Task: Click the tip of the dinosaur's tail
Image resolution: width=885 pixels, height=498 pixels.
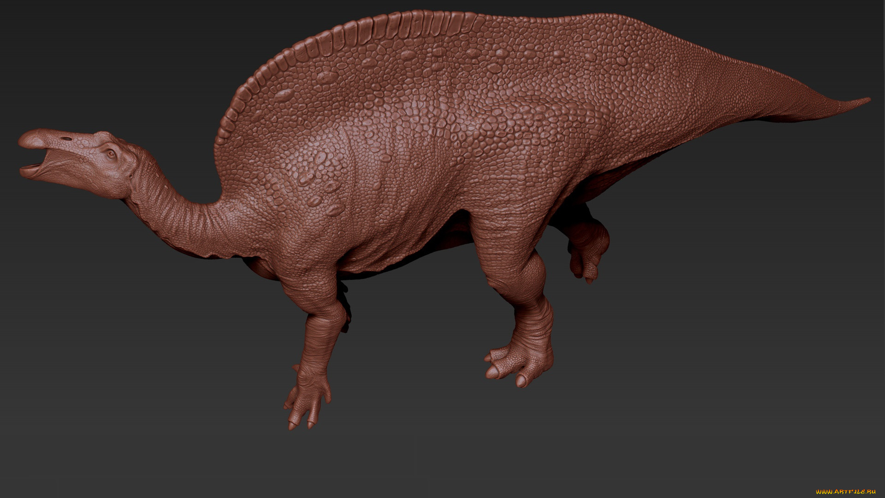Action: point(867,100)
